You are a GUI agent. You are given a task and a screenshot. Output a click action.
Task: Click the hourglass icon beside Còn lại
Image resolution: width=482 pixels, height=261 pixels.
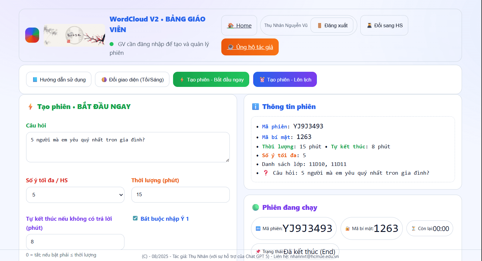tap(413, 229)
